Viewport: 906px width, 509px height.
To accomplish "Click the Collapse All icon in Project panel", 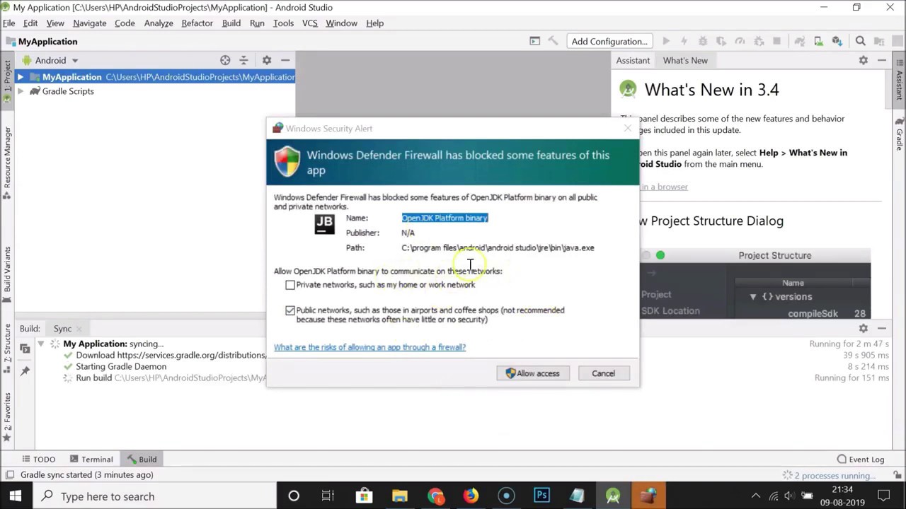I will pyautogui.click(x=243, y=60).
